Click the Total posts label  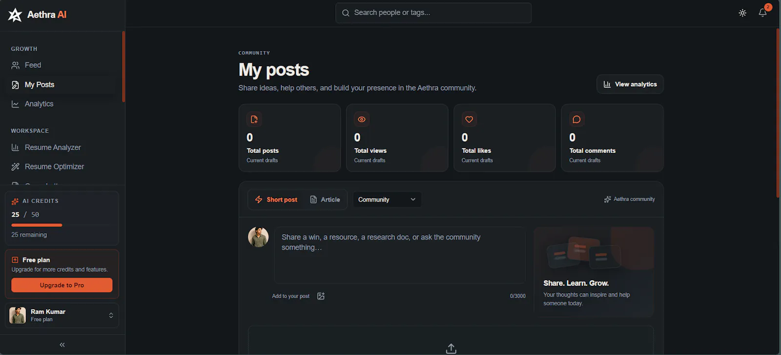263,151
